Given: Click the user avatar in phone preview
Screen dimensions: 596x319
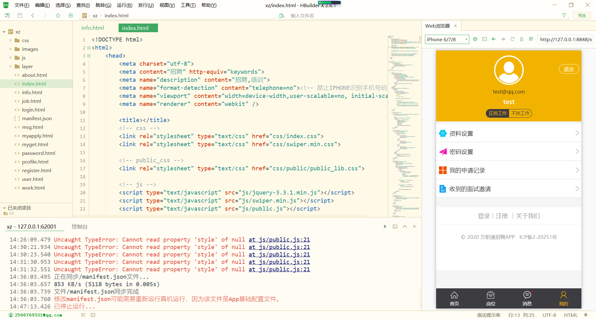Looking at the screenshot, I should pos(509,70).
